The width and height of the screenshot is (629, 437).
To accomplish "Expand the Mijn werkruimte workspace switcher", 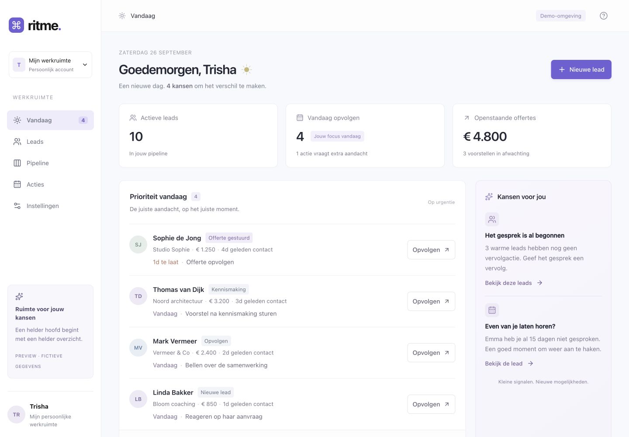I will (50, 65).
